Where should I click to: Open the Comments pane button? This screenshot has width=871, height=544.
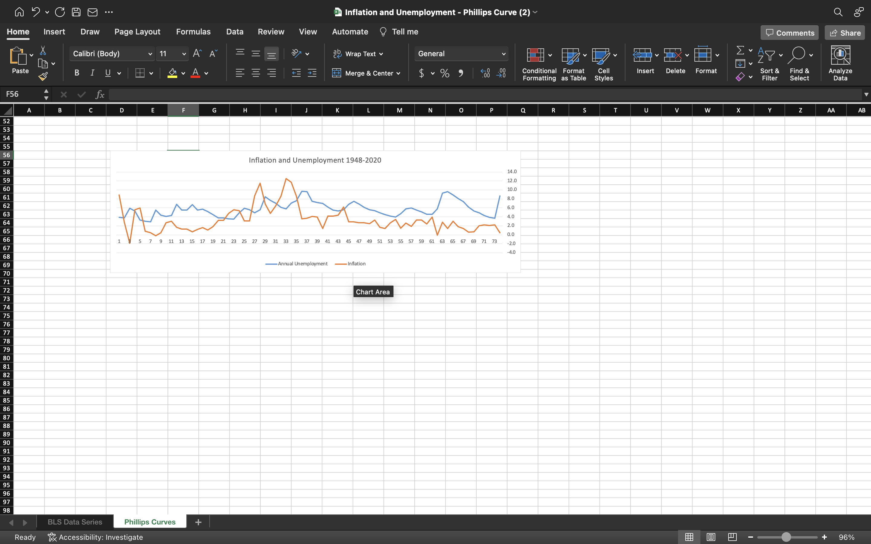pos(790,33)
